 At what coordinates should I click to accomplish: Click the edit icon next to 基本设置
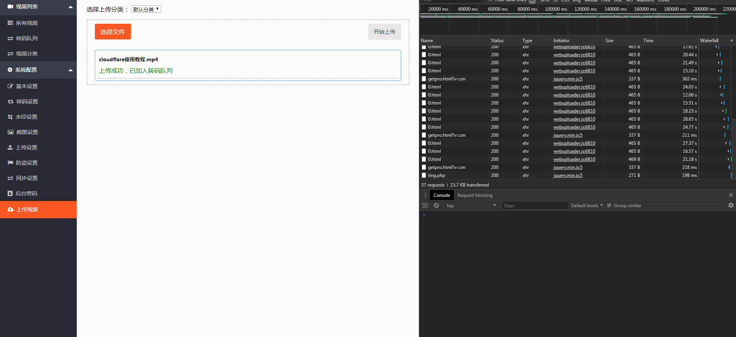pos(10,86)
